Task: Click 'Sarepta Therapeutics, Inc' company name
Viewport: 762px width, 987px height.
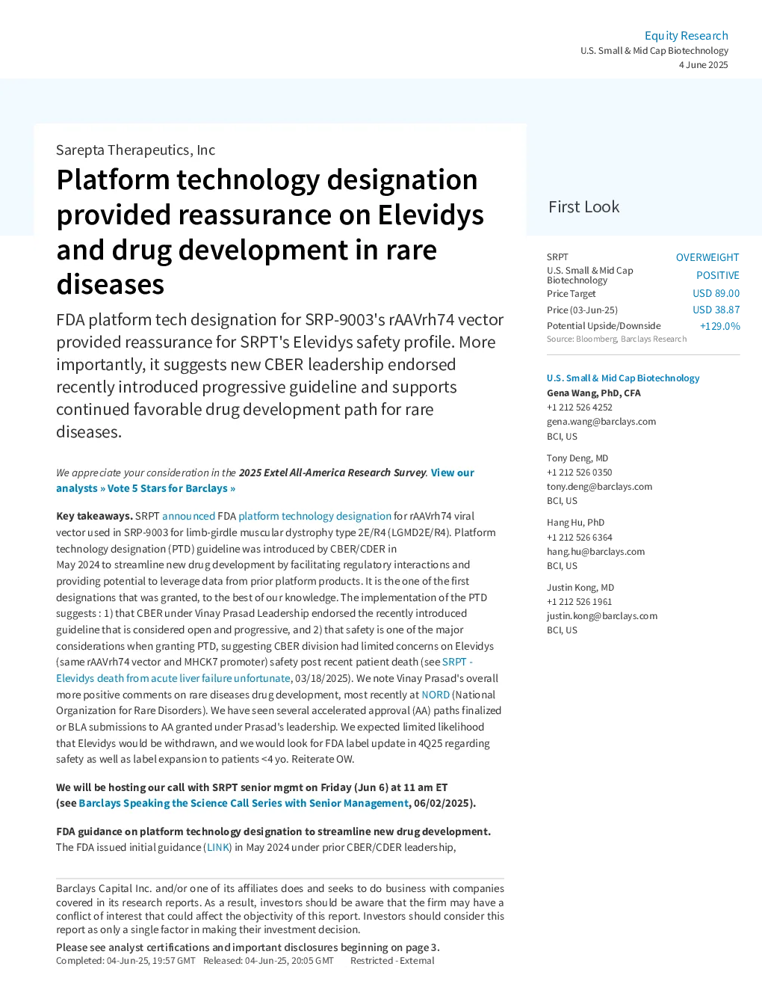Action: tap(135, 150)
